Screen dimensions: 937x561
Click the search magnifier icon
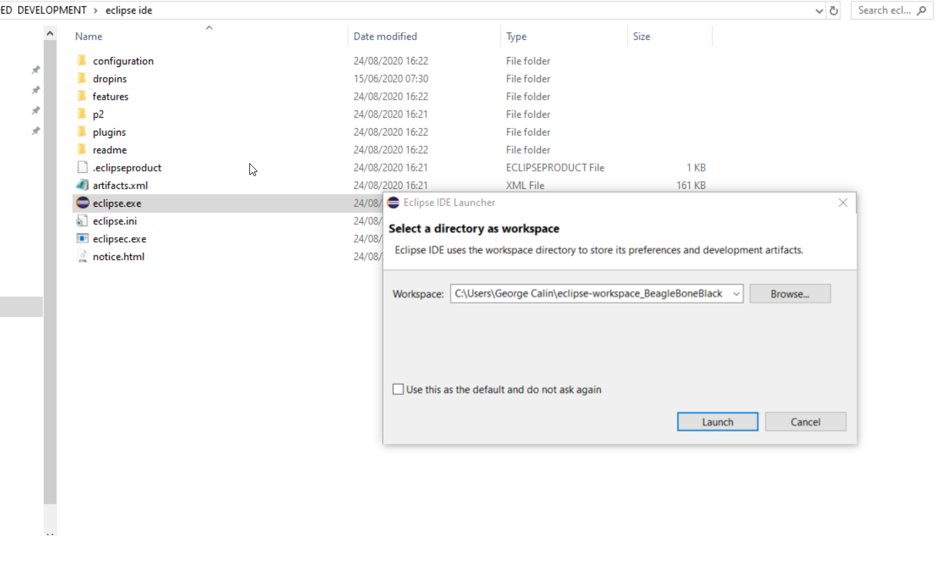click(921, 11)
